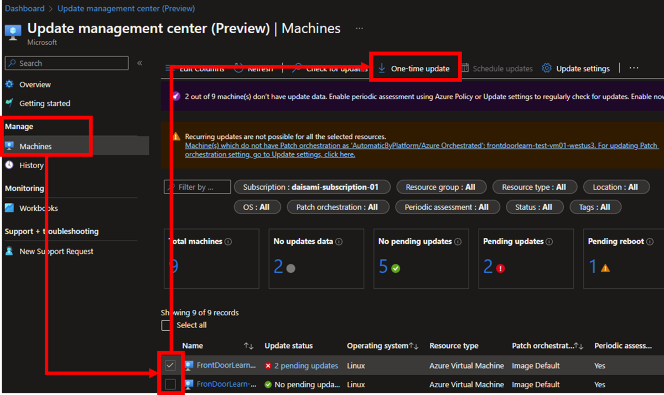Open the Resource type filter

pos(535,188)
